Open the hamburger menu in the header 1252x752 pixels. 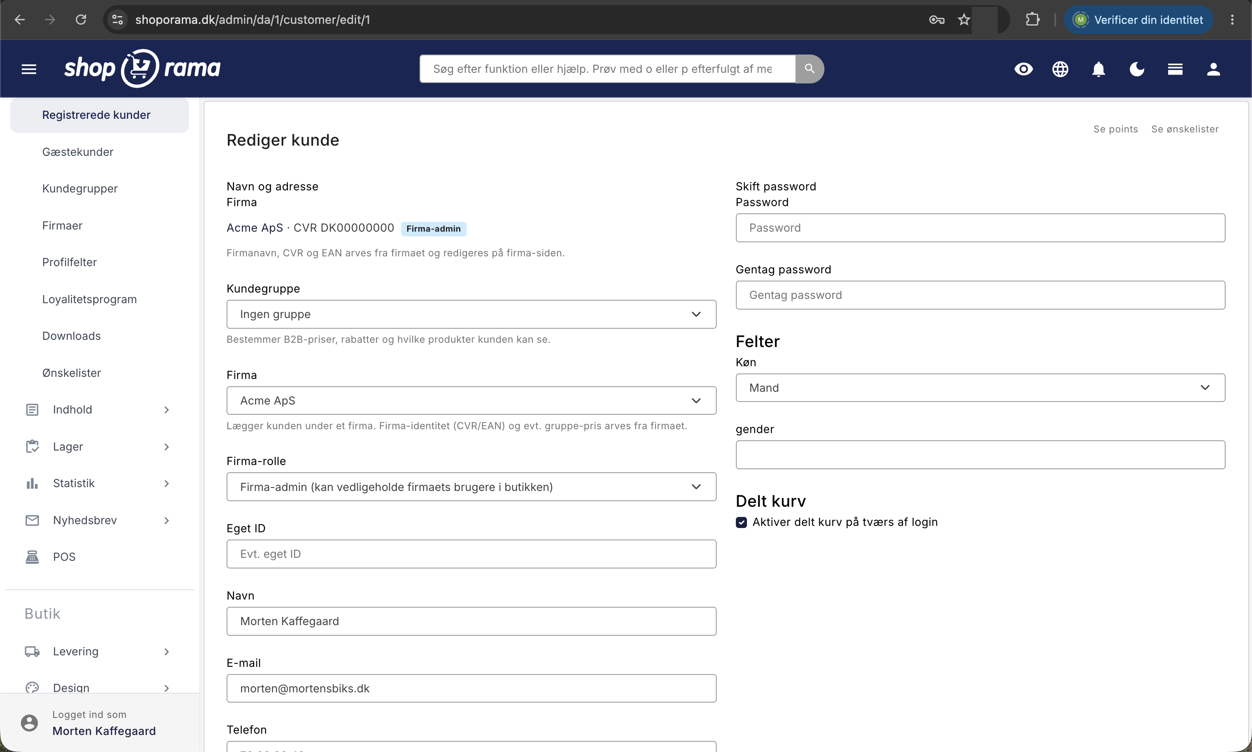pyautogui.click(x=29, y=69)
